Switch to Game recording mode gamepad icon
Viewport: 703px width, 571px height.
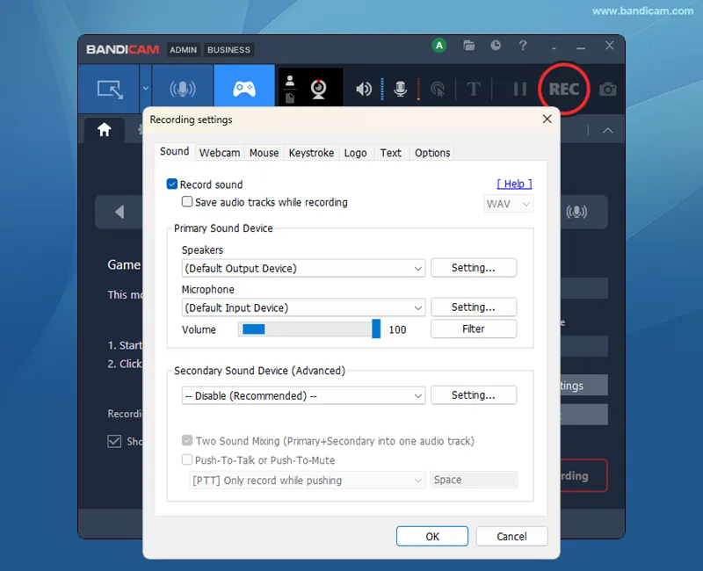pyautogui.click(x=244, y=89)
